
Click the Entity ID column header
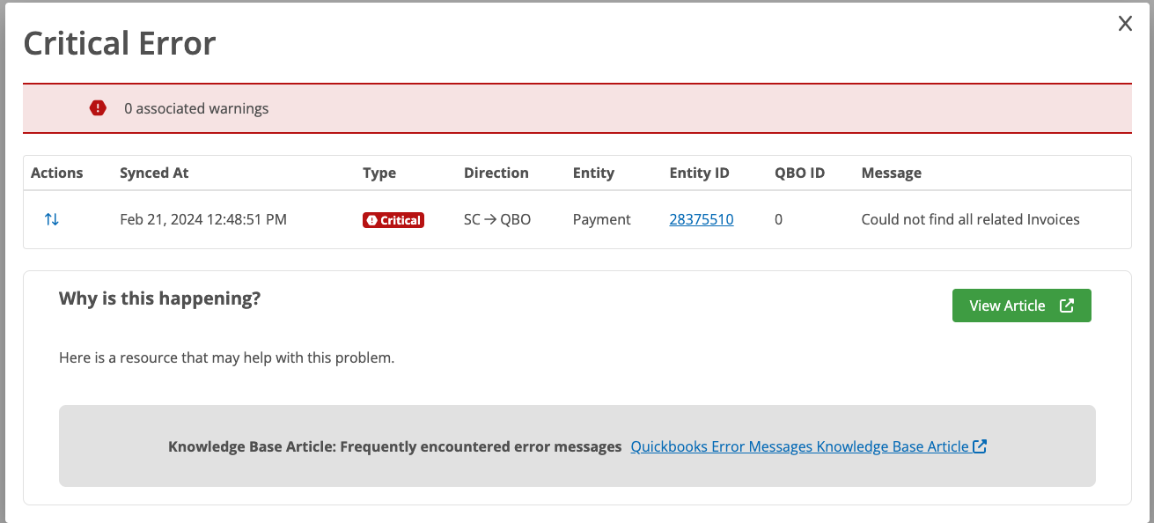click(699, 173)
